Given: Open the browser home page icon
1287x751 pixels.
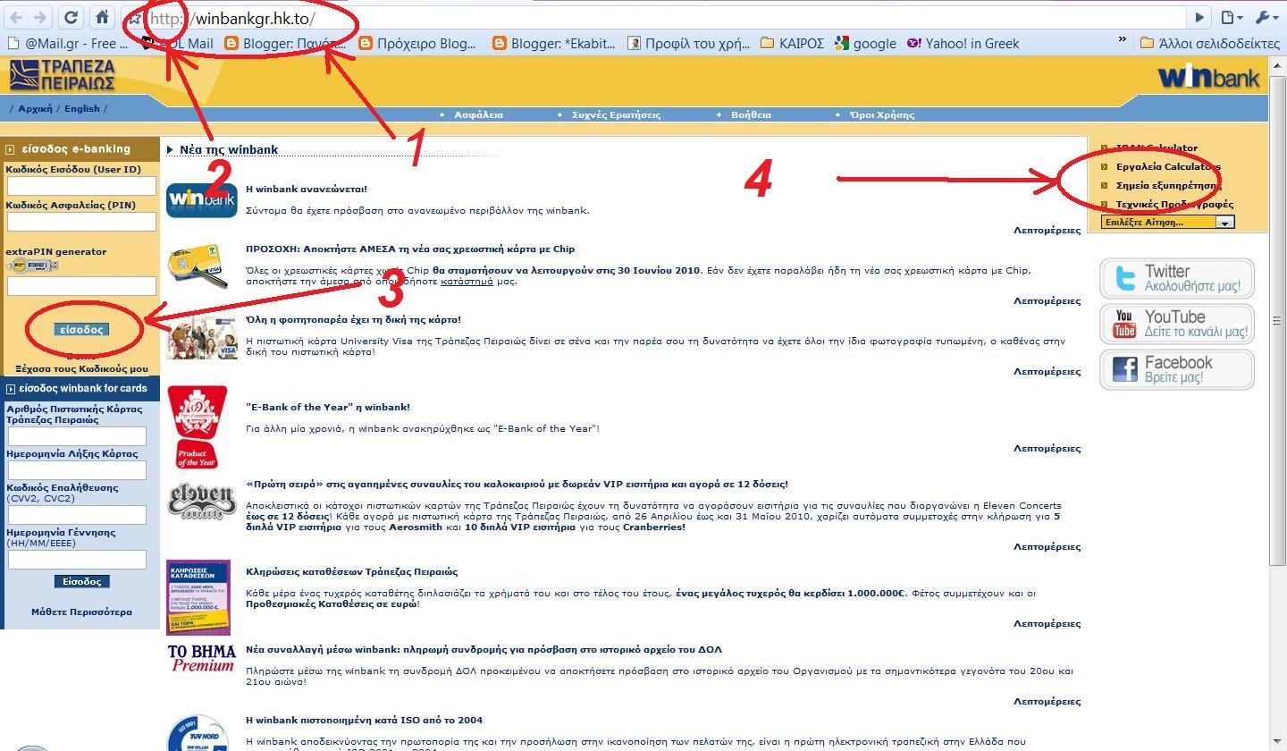Looking at the screenshot, I should coord(103,17).
